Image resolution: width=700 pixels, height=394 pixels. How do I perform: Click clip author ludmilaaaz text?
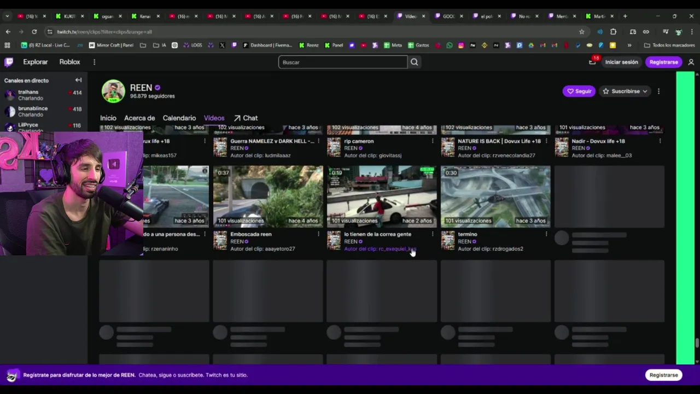pyautogui.click(x=260, y=155)
